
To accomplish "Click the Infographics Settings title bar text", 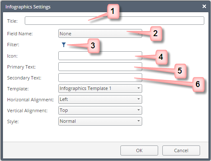I will click(x=28, y=7).
